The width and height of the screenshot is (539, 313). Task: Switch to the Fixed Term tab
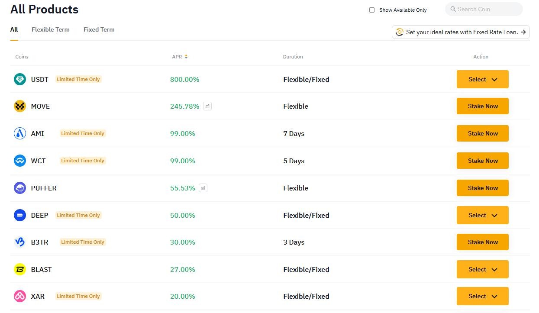pos(99,29)
